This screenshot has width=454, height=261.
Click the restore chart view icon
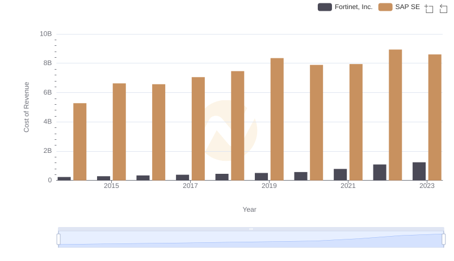[x=443, y=8]
